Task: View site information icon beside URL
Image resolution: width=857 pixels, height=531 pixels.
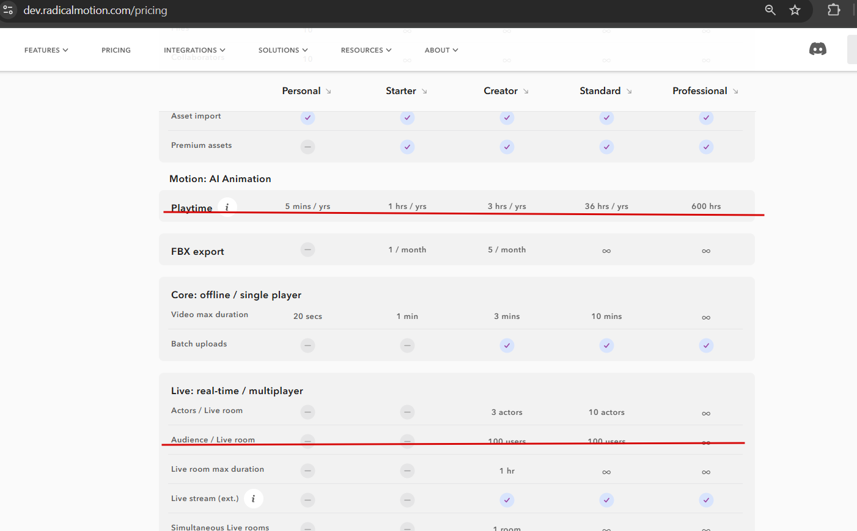Action: [8, 10]
